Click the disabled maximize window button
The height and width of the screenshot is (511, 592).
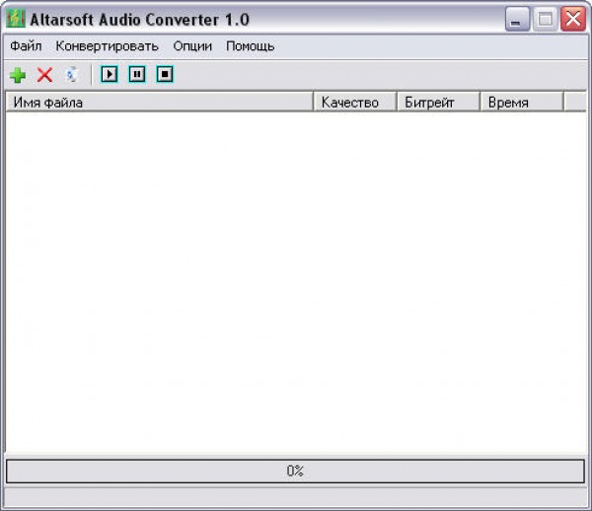pyautogui.click(x=545, y=20)
